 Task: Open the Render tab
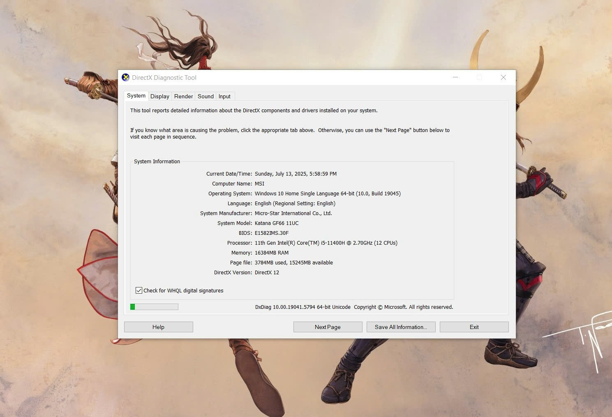(183, 96)
